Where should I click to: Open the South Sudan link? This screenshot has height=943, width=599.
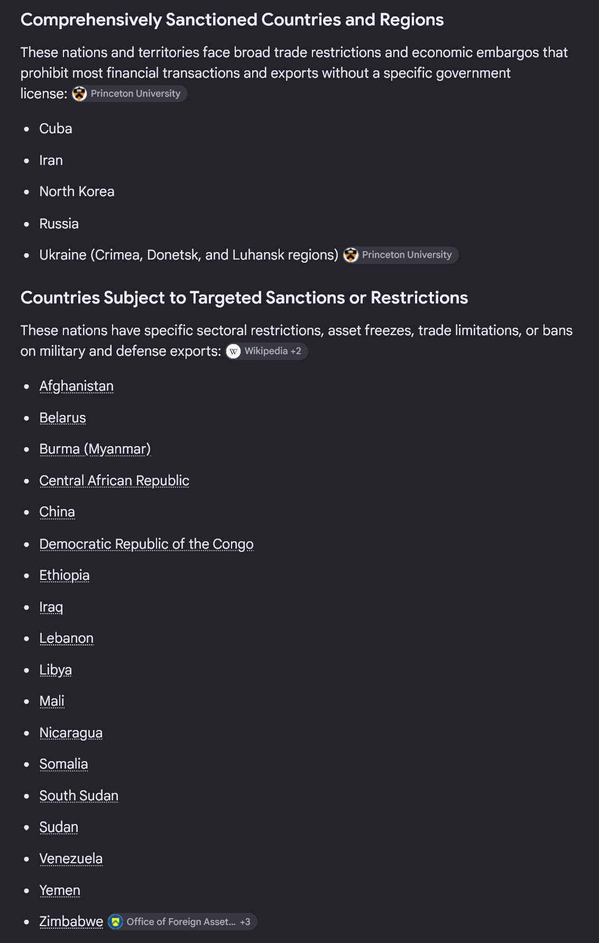click(x=79, y=796)
